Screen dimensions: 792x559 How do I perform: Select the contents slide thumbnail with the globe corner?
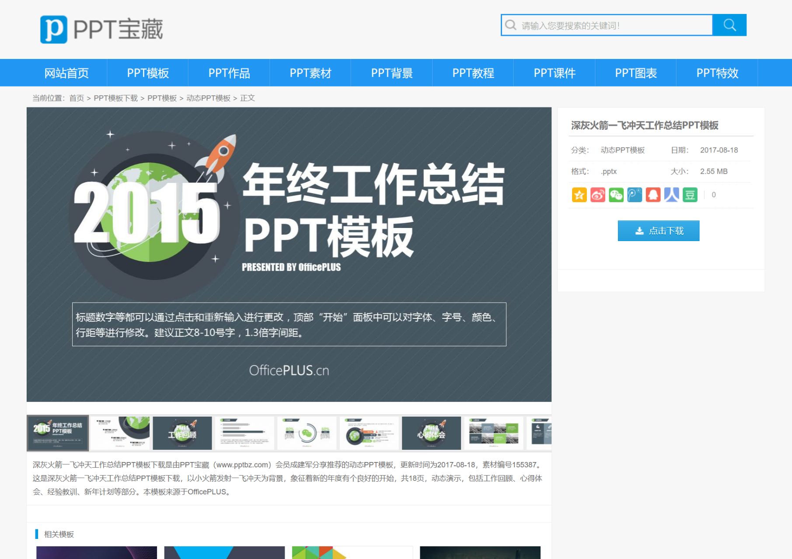(x=120, y=433)
